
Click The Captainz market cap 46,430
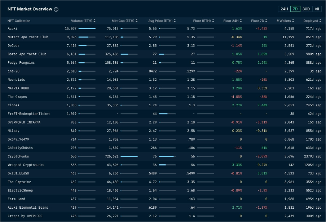click(113, 182)
